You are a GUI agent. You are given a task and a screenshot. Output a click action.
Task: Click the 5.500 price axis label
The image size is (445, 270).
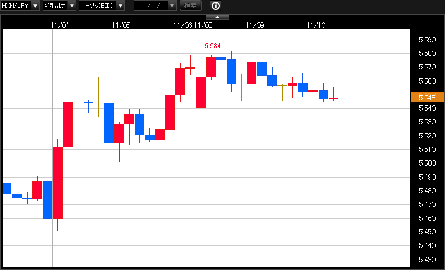[427, 163]
